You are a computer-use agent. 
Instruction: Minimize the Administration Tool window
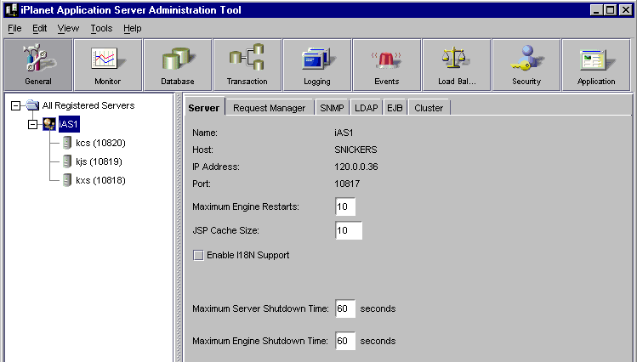click(596, 10)
